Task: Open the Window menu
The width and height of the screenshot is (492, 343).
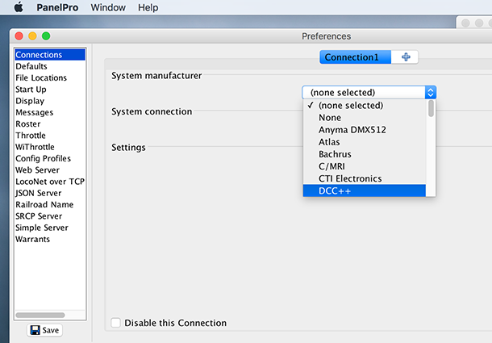Action: [x=108, y=7]
